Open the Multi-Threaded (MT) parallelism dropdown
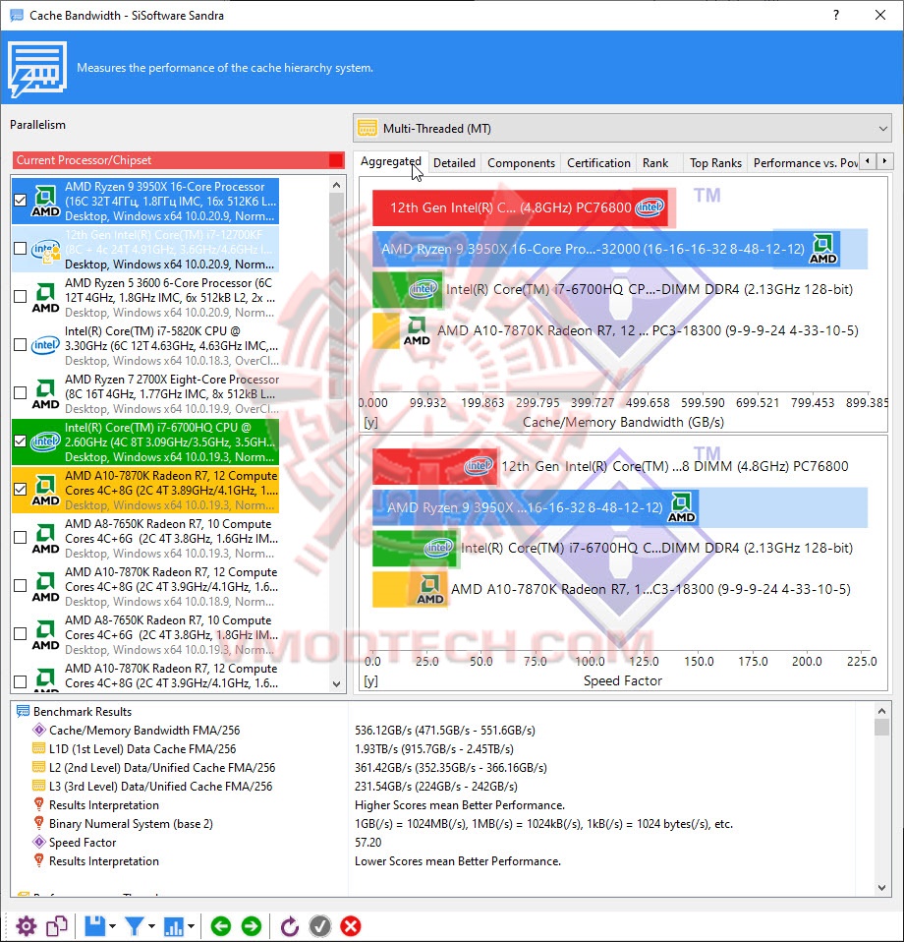The width and height of the screenshot is (904, 942). pyautogui.click(x=622, y=129)
